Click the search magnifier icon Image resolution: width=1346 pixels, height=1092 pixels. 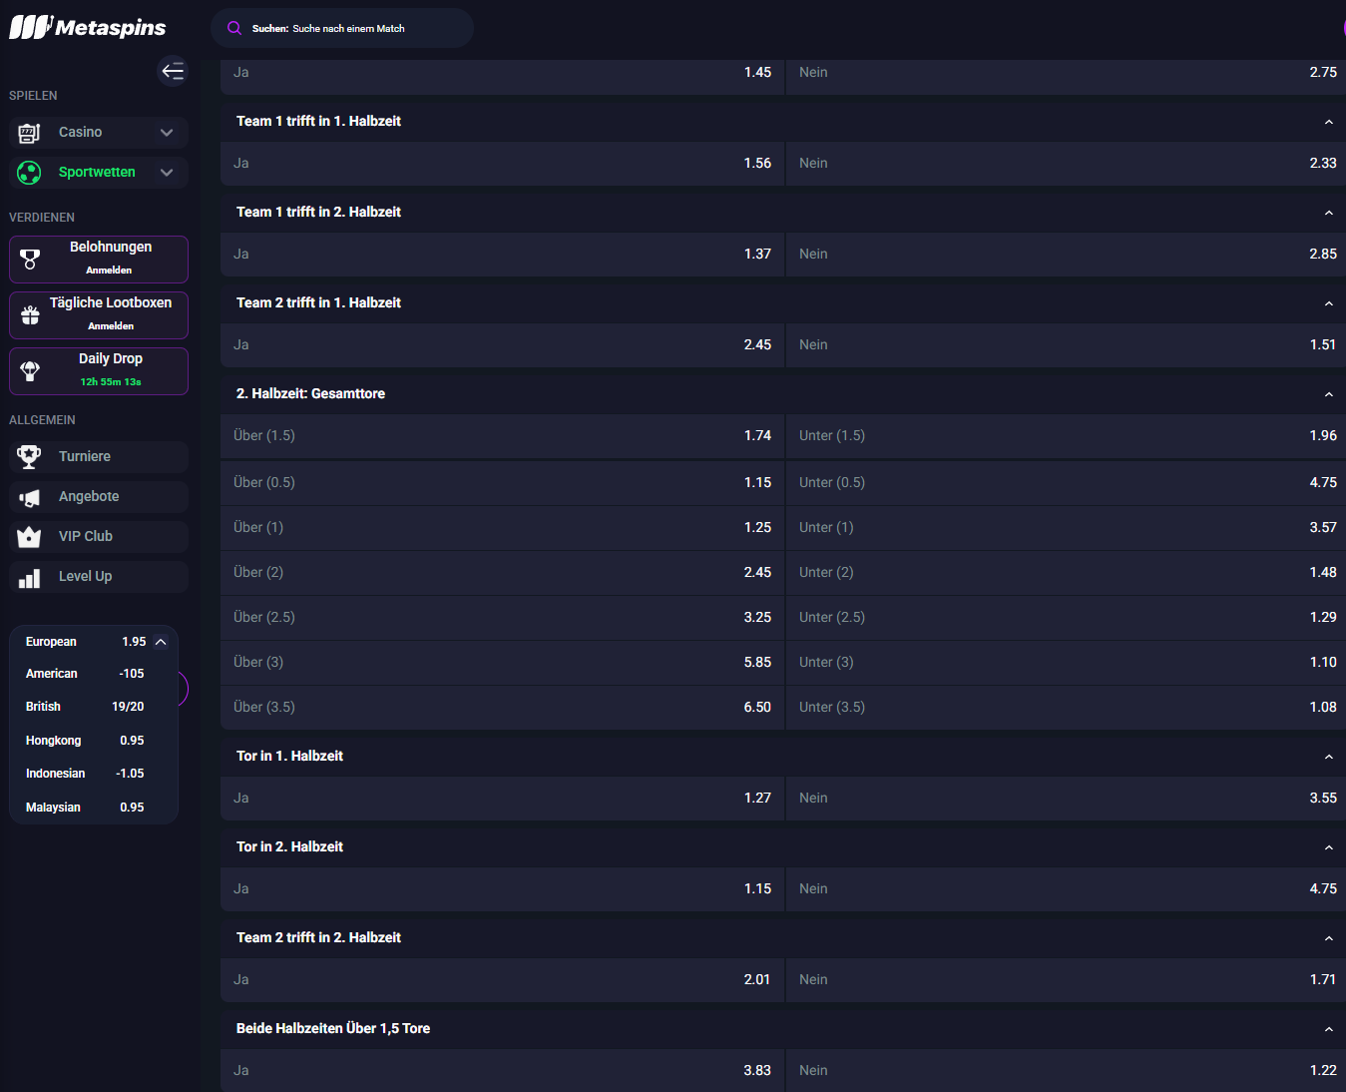point(234,28)
